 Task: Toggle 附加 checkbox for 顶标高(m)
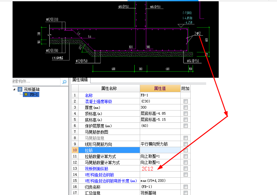[x=186, y=114]
